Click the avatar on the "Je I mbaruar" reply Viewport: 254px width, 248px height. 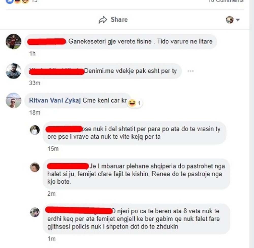coord(35,167)
